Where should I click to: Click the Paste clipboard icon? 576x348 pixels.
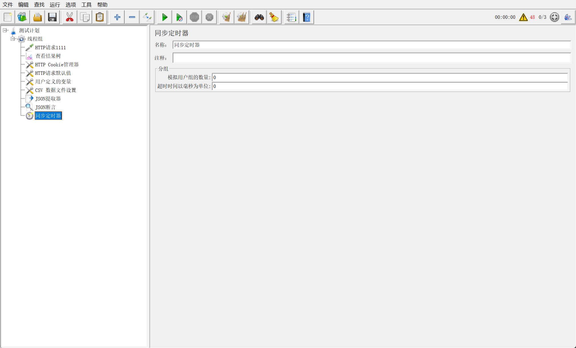pyautogui.click(x=100, y=17)
